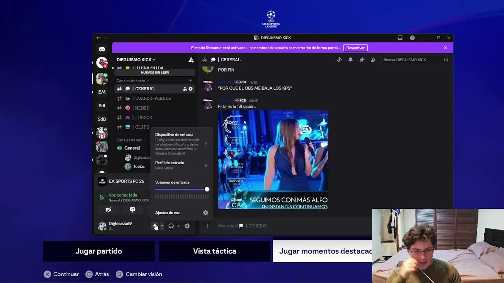The height and width of the screenshot is (283, 504).
Task: Click voice connection signal icon
Action: click(102, 197)
